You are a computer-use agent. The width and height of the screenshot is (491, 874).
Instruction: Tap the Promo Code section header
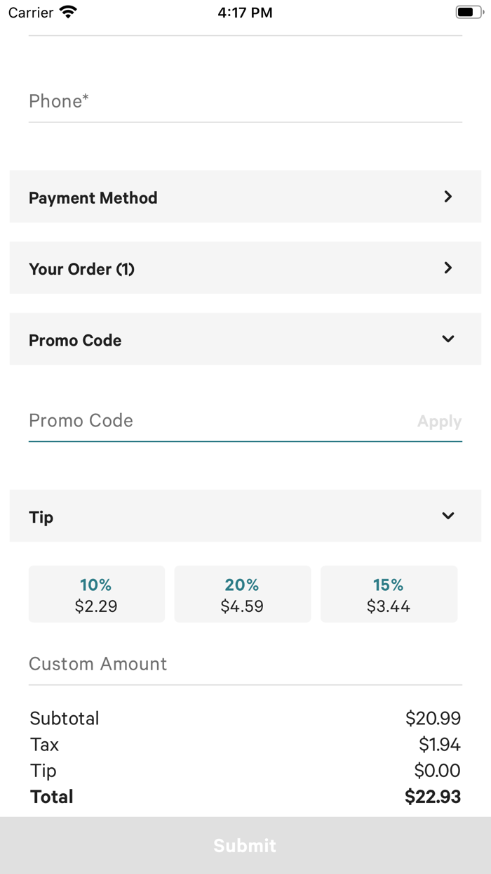point(76,340)
